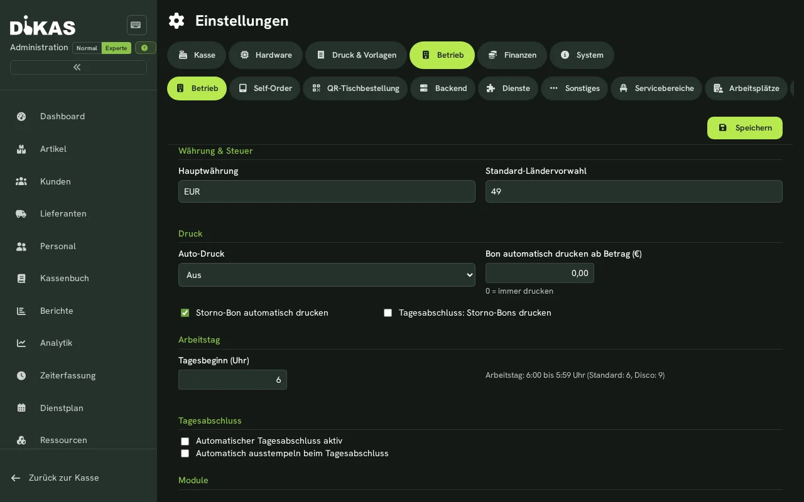Viewport: 804px width, 502px height.
Task: Uncheck Storno-Bon automatisch drucken
Action: [x=185, y=312]
